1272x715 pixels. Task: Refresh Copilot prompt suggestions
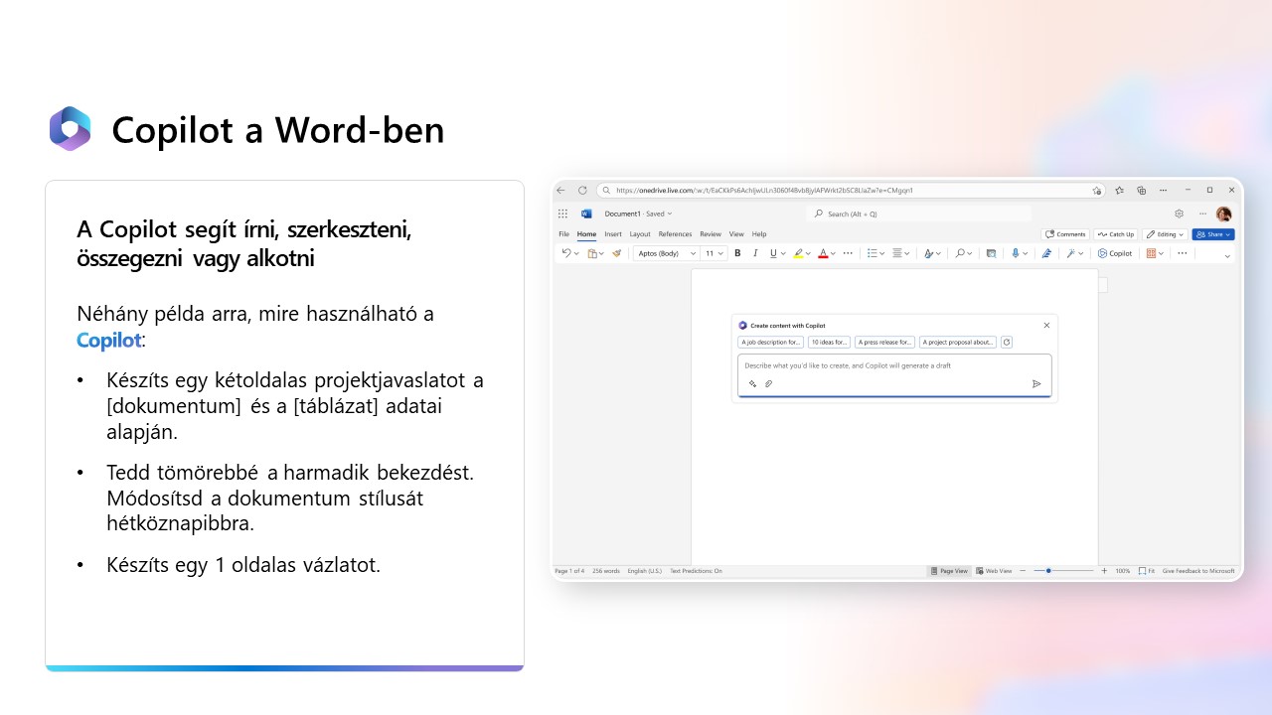click(x=1006, y=342)
